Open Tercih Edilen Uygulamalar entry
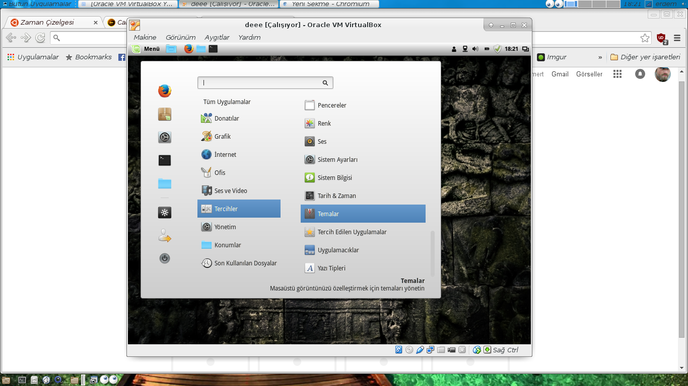 [x=363, y=232]
